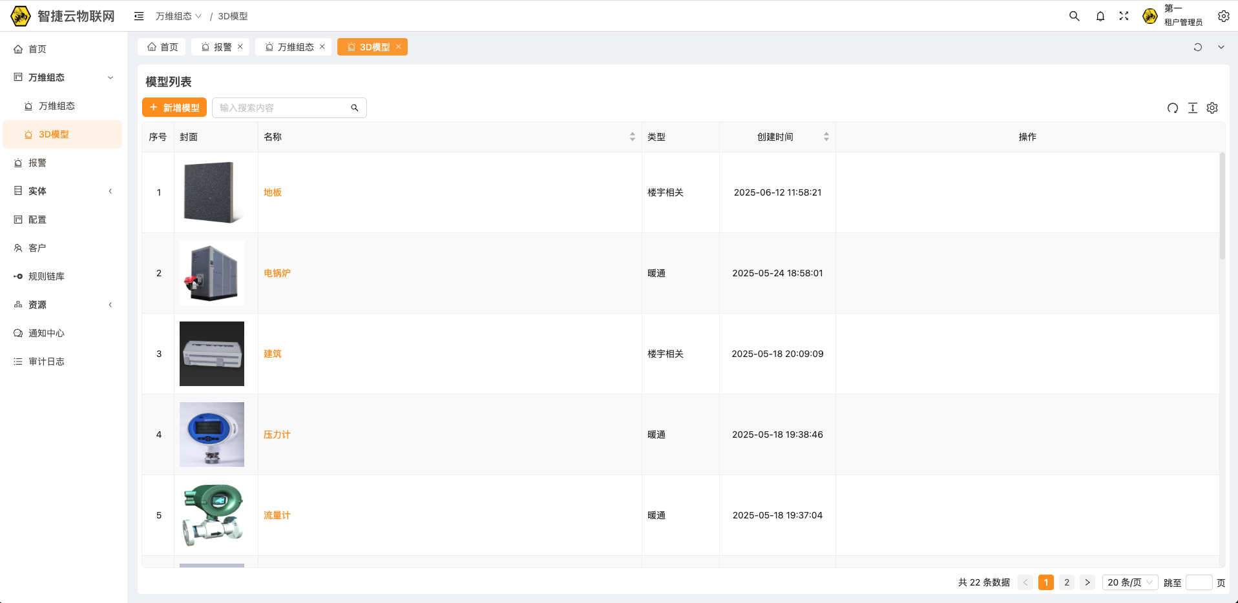Open settings gear in top header

click(1224, 16)
